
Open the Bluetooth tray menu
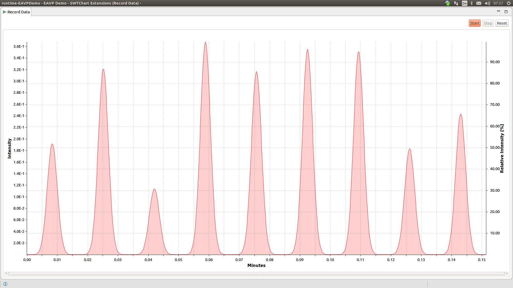coord(472,3)
